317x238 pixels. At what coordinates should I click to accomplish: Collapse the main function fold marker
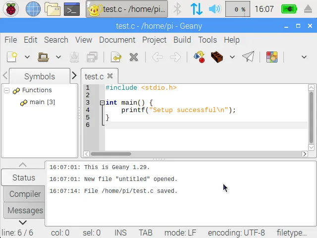click(x=102, y=103)
